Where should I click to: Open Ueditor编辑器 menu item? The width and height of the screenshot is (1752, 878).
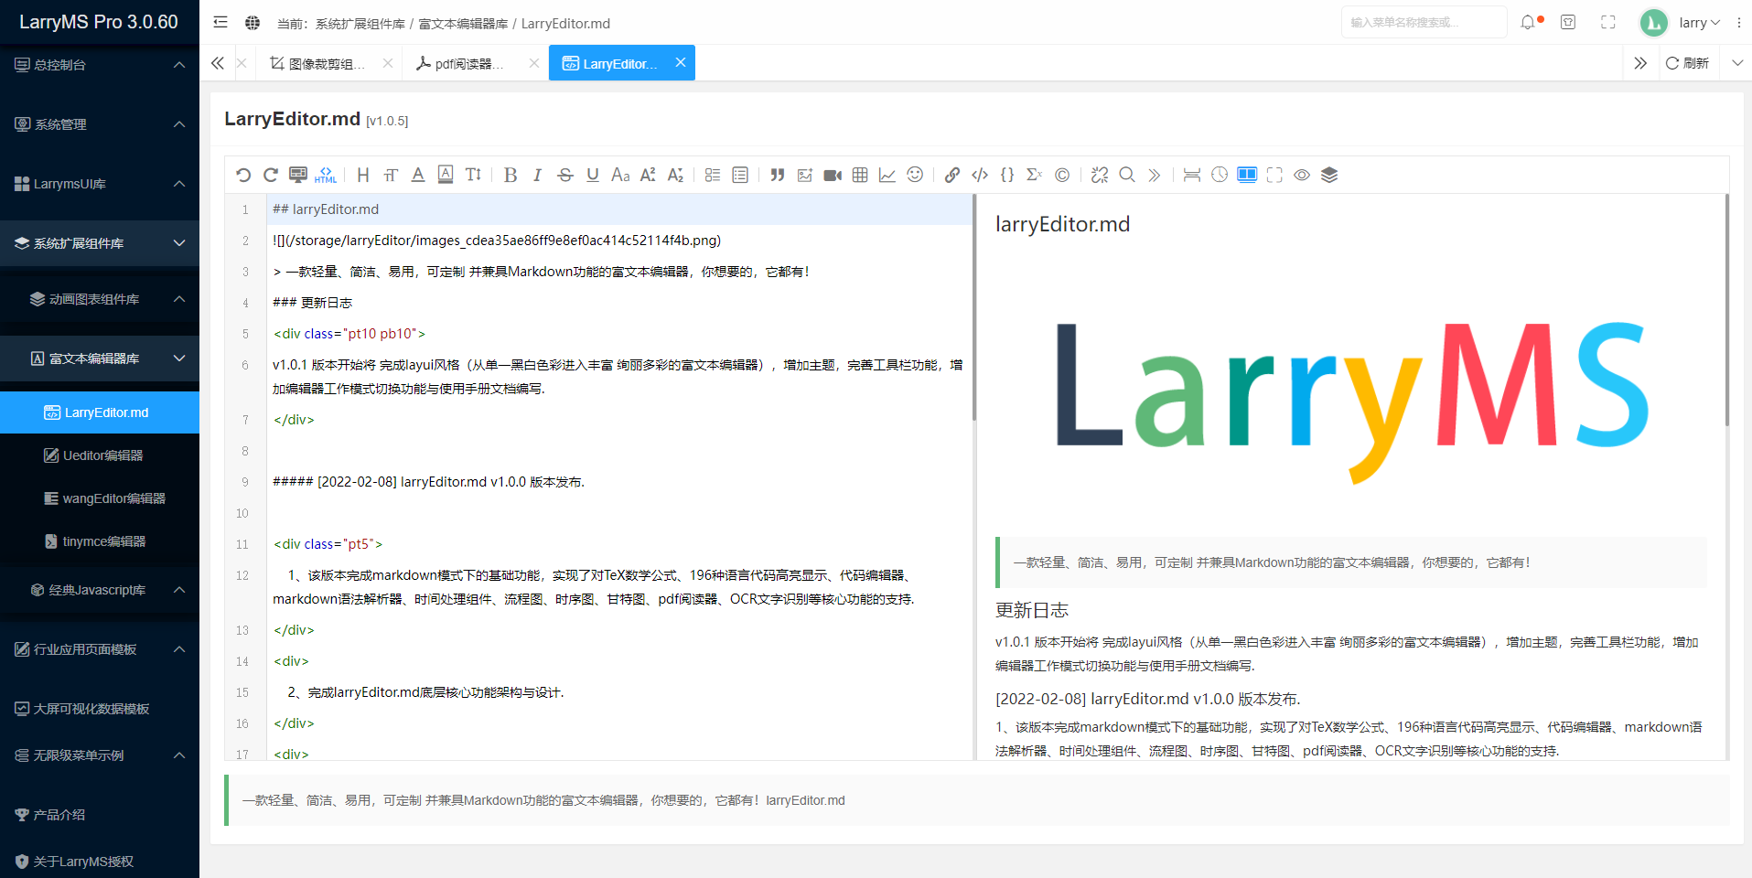coord(100,455)
